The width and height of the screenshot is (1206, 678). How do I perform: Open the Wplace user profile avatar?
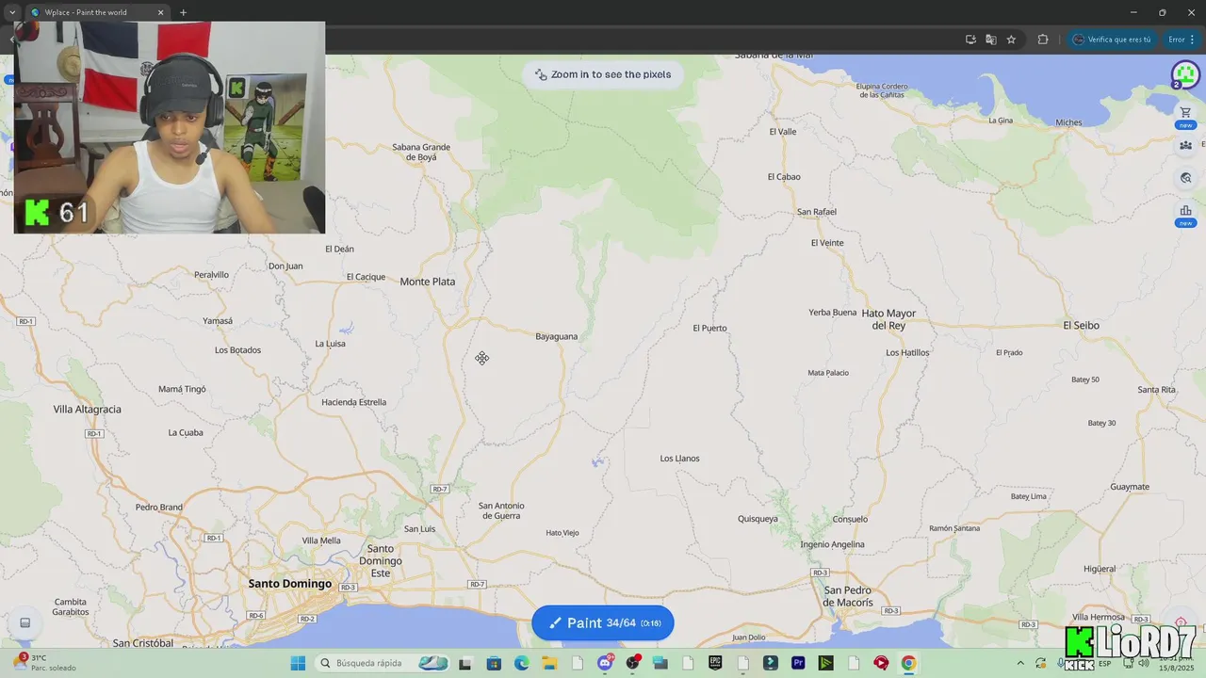tap(1185, 73)
